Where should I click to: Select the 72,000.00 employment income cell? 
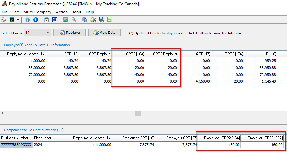point(23,75)
